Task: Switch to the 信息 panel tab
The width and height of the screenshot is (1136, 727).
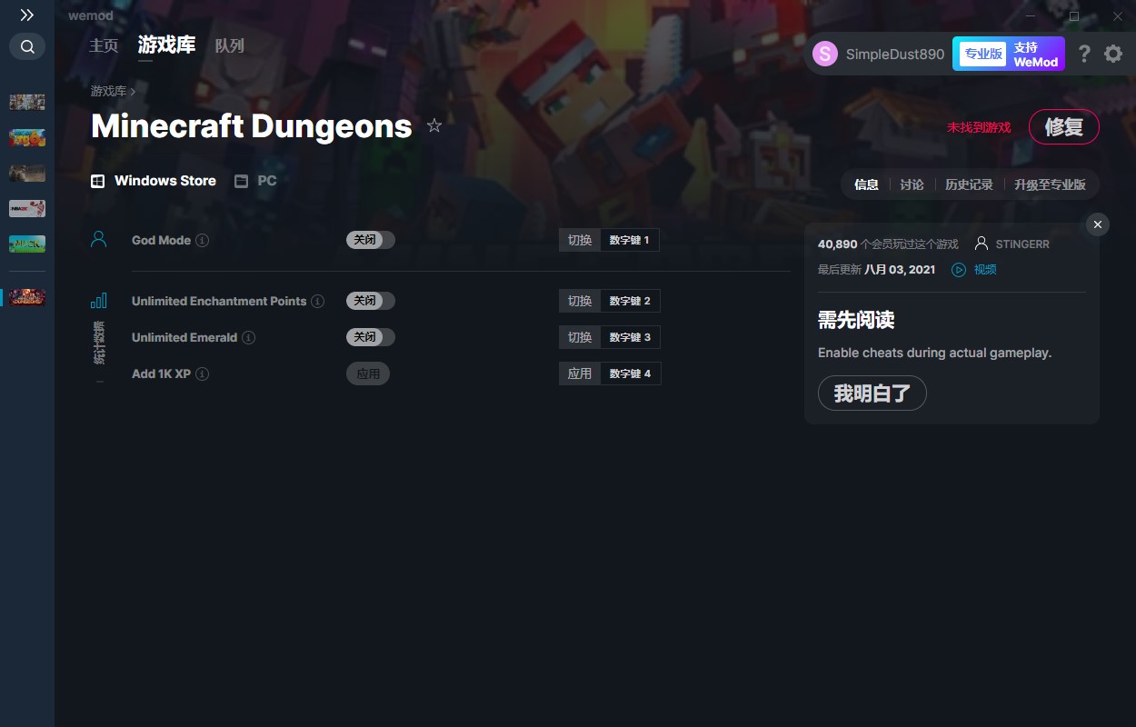Action: point(866,184)
